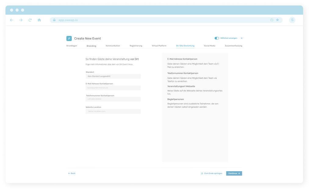Switch to the Branding tab
Image resolution: width=311 pixels, height=191 pixels.
pos(91,46)
